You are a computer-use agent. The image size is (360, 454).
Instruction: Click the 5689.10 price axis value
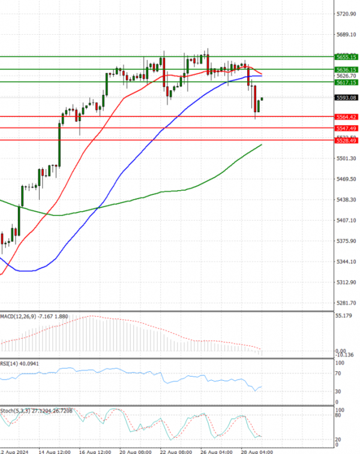pos(346,34)
